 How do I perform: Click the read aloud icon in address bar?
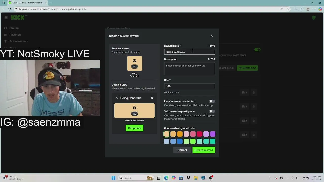(282, 9)
